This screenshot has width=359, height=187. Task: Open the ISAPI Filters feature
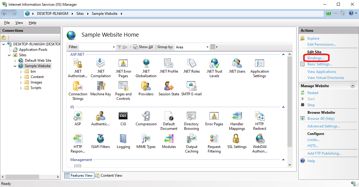(100, 141)
